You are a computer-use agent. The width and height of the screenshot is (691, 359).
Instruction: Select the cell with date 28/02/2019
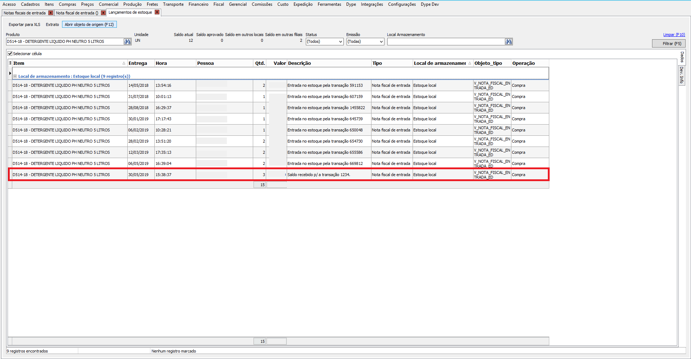coord(141,142)
